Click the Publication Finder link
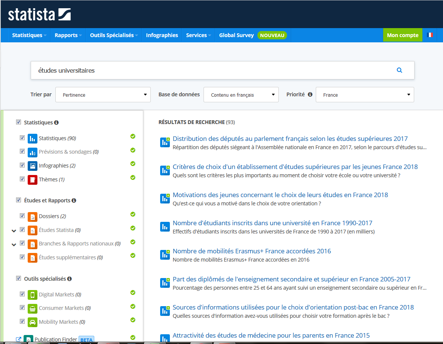Screen dimensions: 443x344 (56, 339)
